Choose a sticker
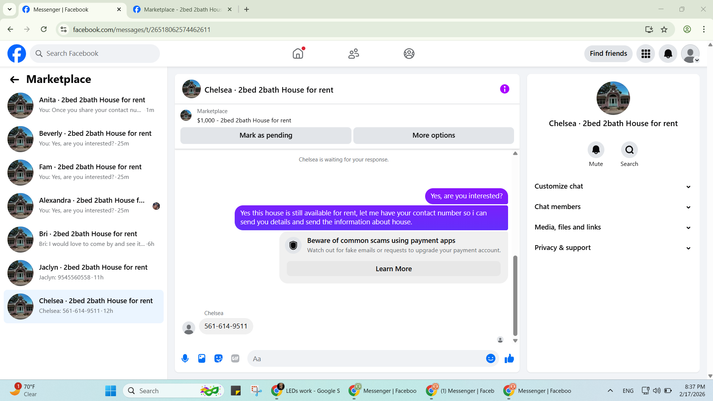This screenshot has width=713, height=401. pyautogui.click(x=218, y=359)
